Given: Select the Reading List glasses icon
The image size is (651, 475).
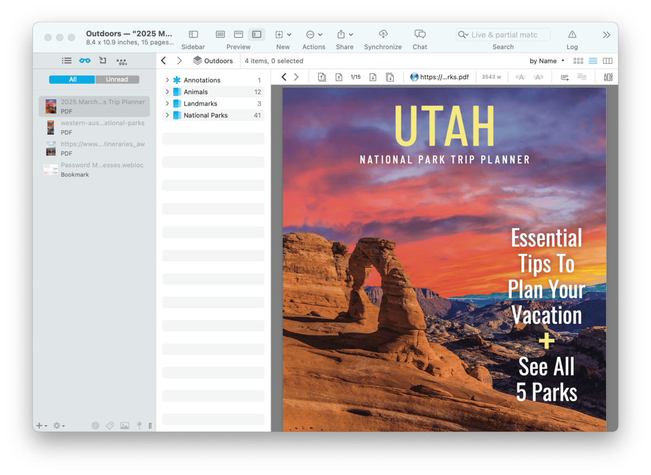Looking at the screenshot, I should coord(85,61).
